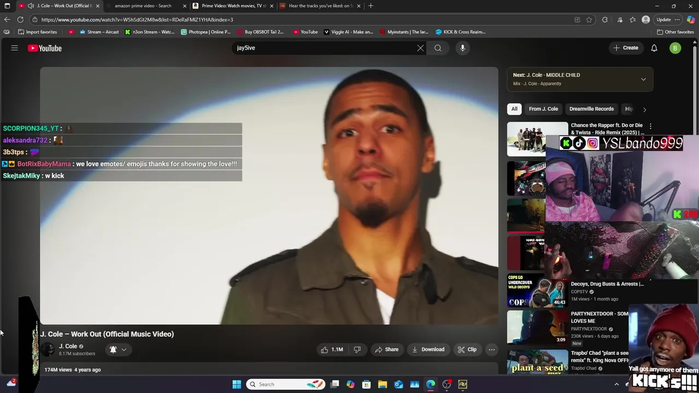Open Import favorites bookmark
The width and height of the screenshot is (699, 393).
37,32
